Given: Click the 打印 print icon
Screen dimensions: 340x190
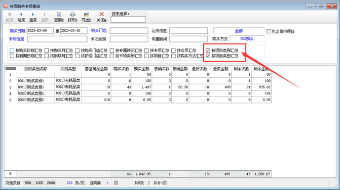Looking at the screenshot, I should coord(72,15).
